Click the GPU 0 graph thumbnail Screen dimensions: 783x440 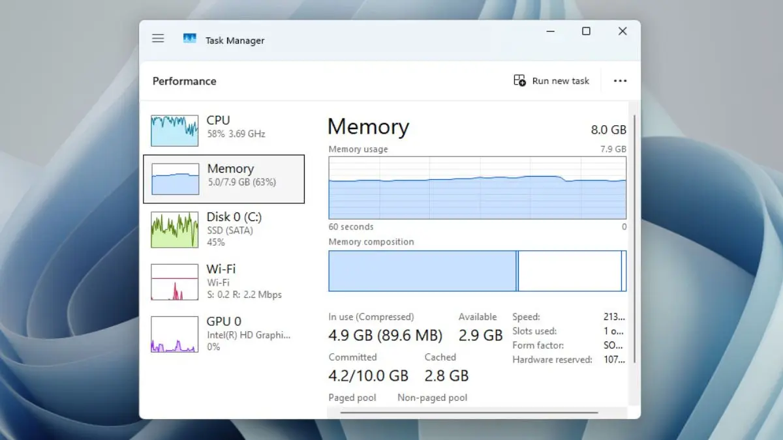174,334
